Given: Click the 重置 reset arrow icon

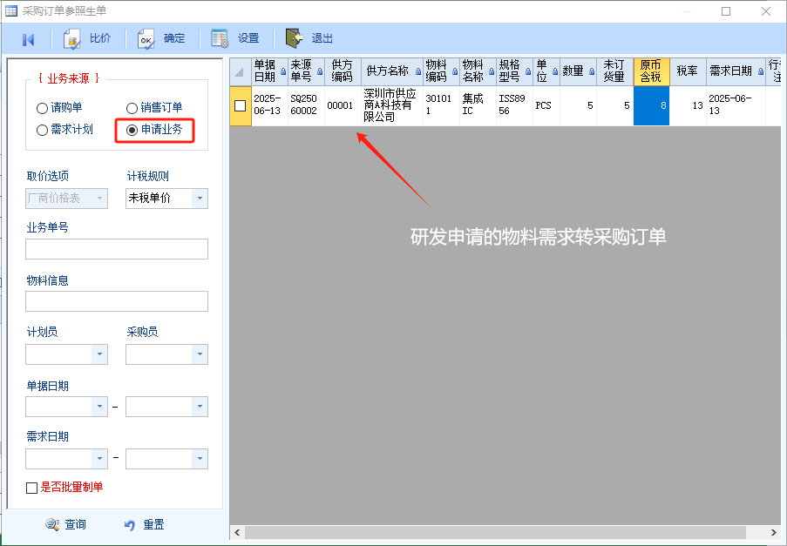Looking at the screenshot, I should point(130,524).
